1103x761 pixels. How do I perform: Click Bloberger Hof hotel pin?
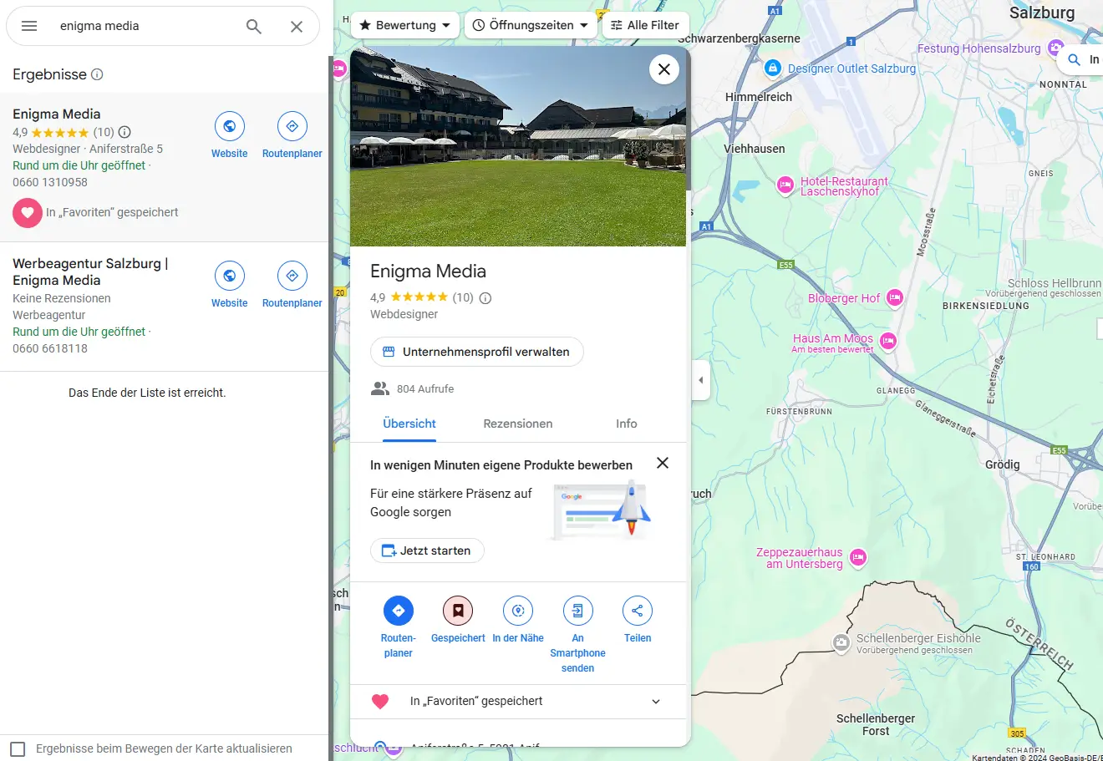click(x=895, y=298)
